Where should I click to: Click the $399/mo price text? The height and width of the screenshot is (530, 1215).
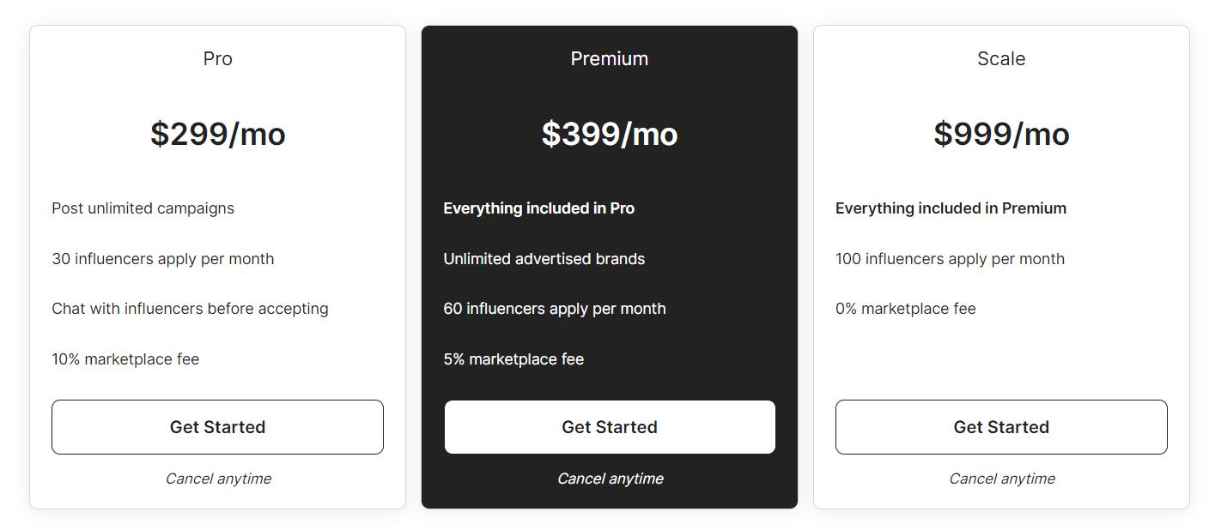coord(610,134)
